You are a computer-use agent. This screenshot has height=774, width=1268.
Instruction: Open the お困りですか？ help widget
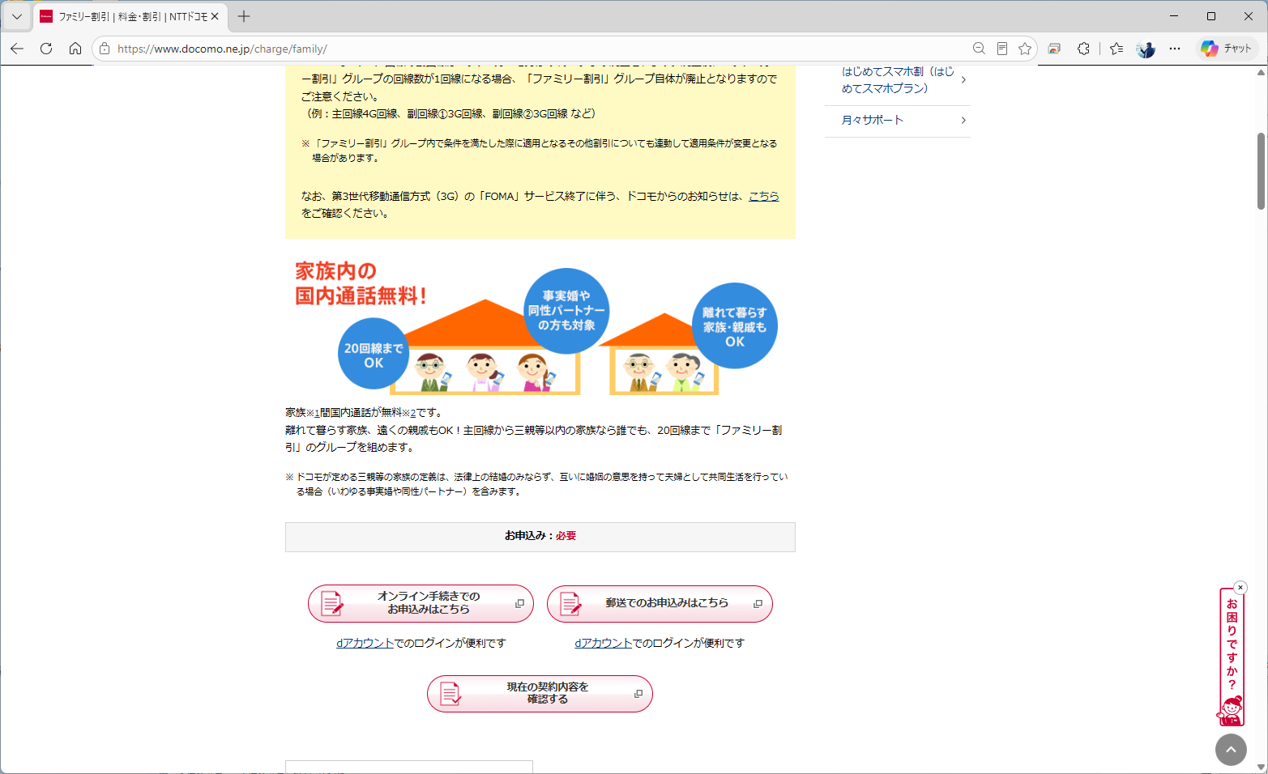pos(1232,657)
